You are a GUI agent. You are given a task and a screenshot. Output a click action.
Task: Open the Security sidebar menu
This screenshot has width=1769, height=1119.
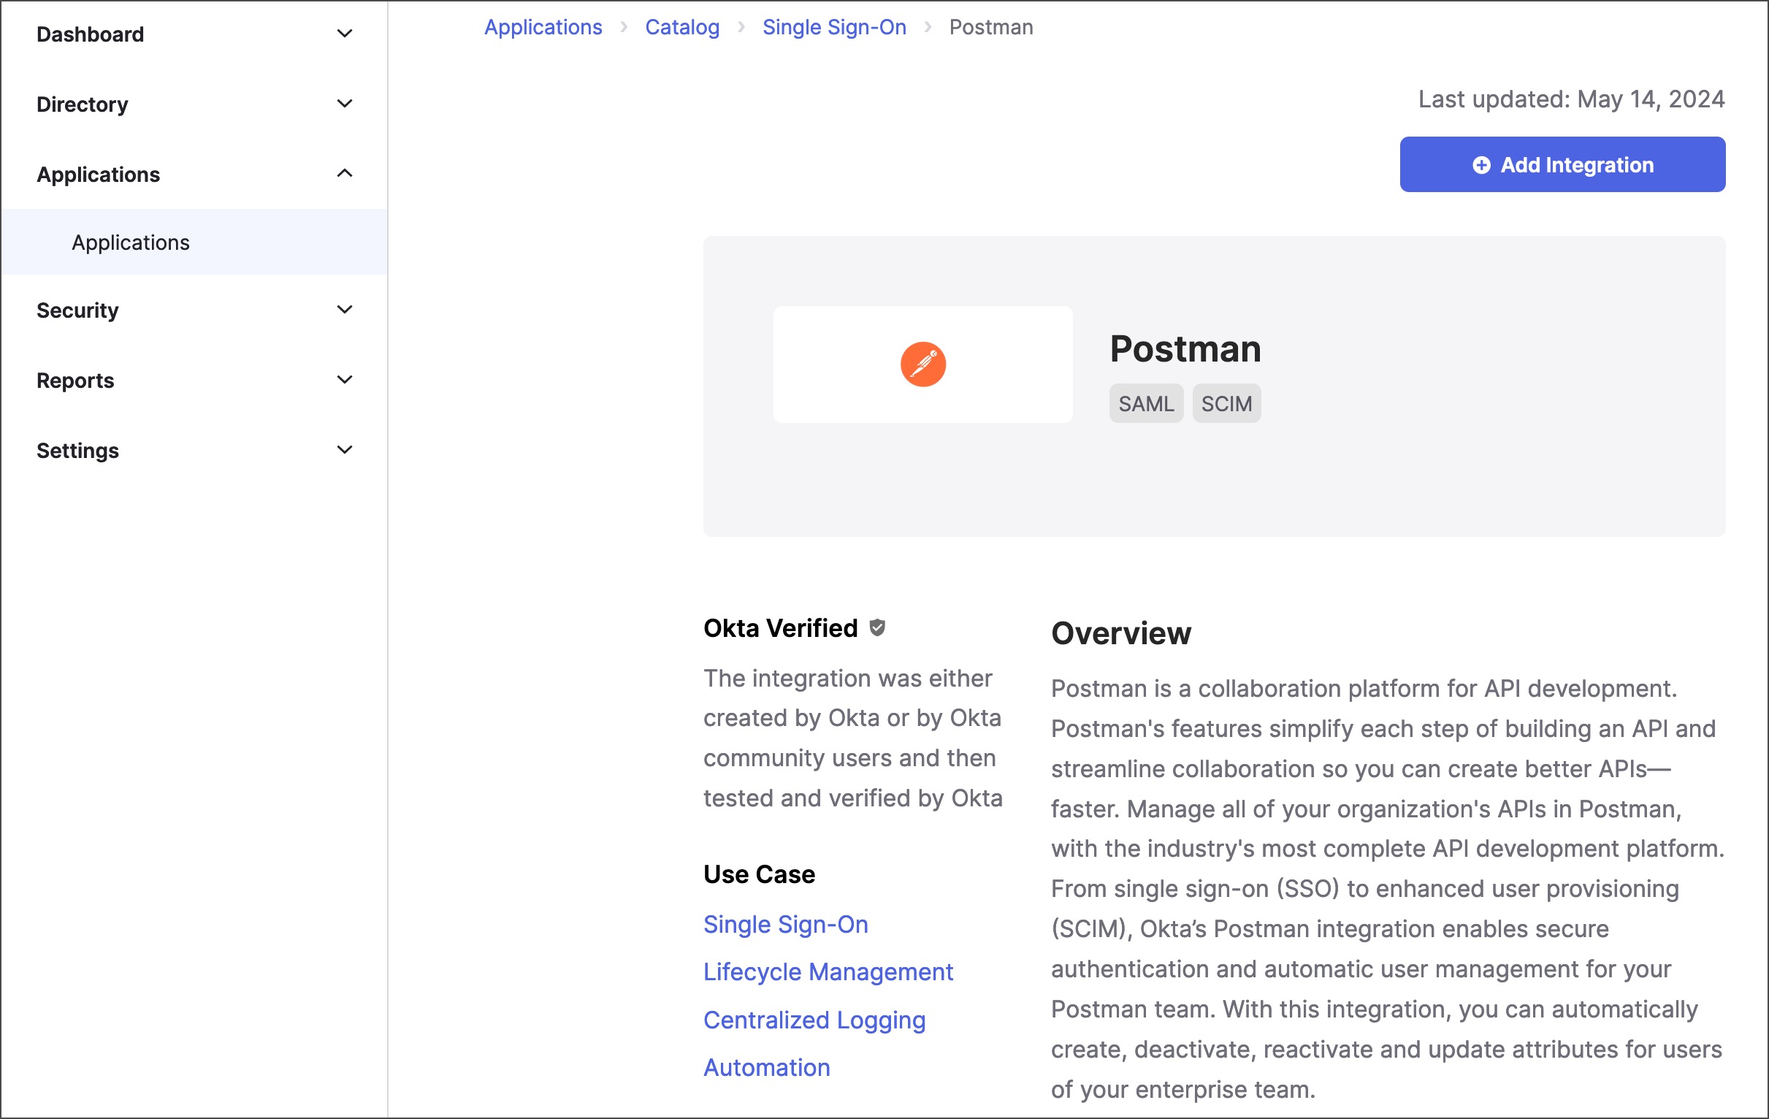tap(194, 310)
